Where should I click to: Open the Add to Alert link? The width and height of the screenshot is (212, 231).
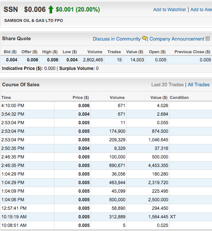[x=201, y=10]
